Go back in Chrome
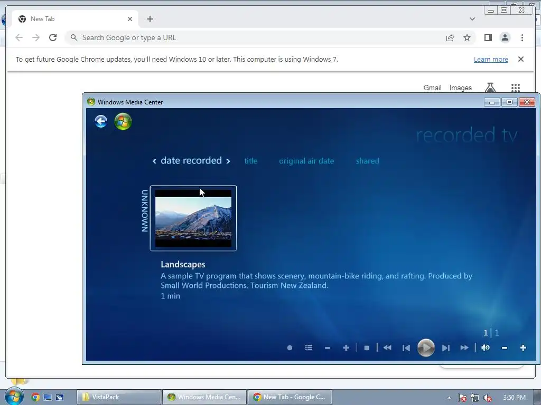The width and height of the screenshot is (541, 405). point(19,37)
